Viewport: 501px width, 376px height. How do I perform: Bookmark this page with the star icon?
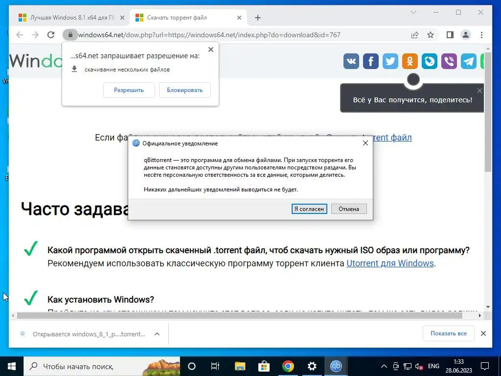(x=431, y=35)
